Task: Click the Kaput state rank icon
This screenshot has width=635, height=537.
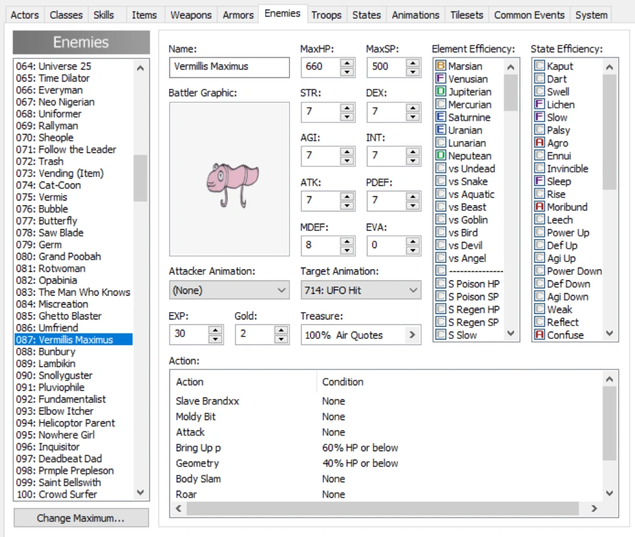Action: coord(539,66)
